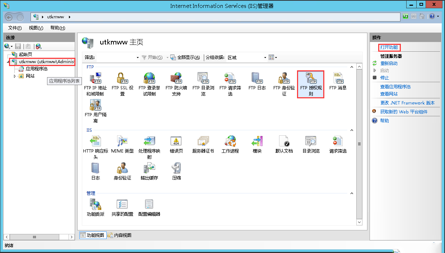Viewport: 445px width, 253px height.
Task: Open the 文件(F) menu
Action: click(15, 28)
